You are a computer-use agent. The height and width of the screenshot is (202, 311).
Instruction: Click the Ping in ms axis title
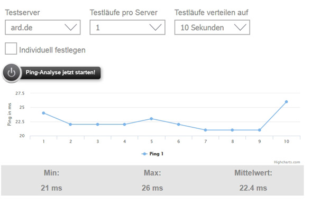pyautogui.click(x=10, y=115)
